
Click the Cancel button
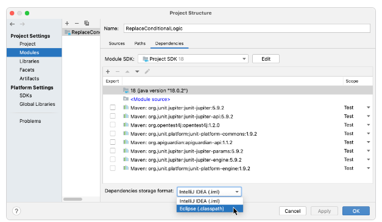tap(292, 211)
